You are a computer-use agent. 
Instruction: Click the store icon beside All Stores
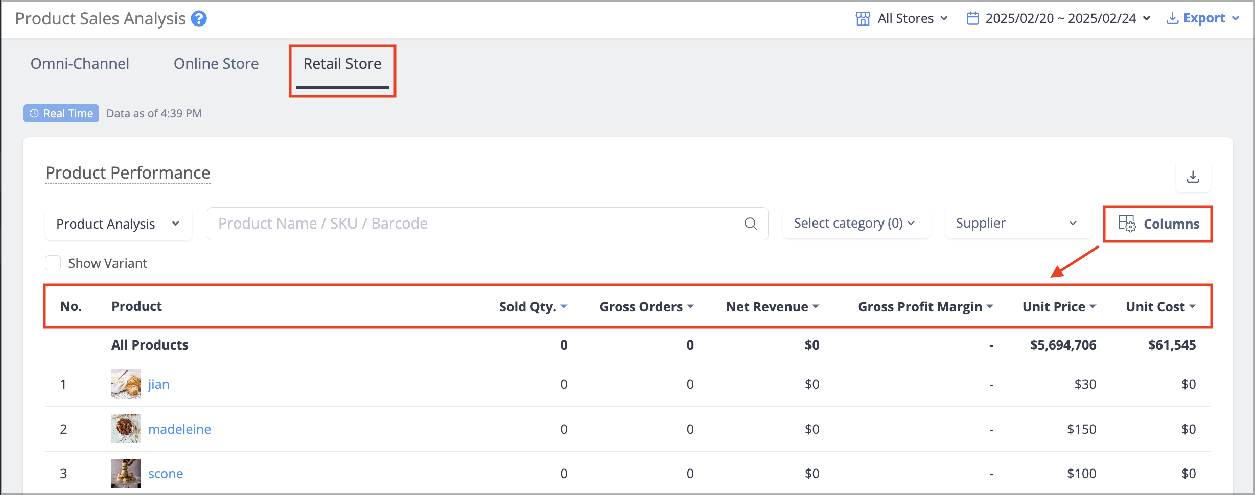(x=863, y=19)
